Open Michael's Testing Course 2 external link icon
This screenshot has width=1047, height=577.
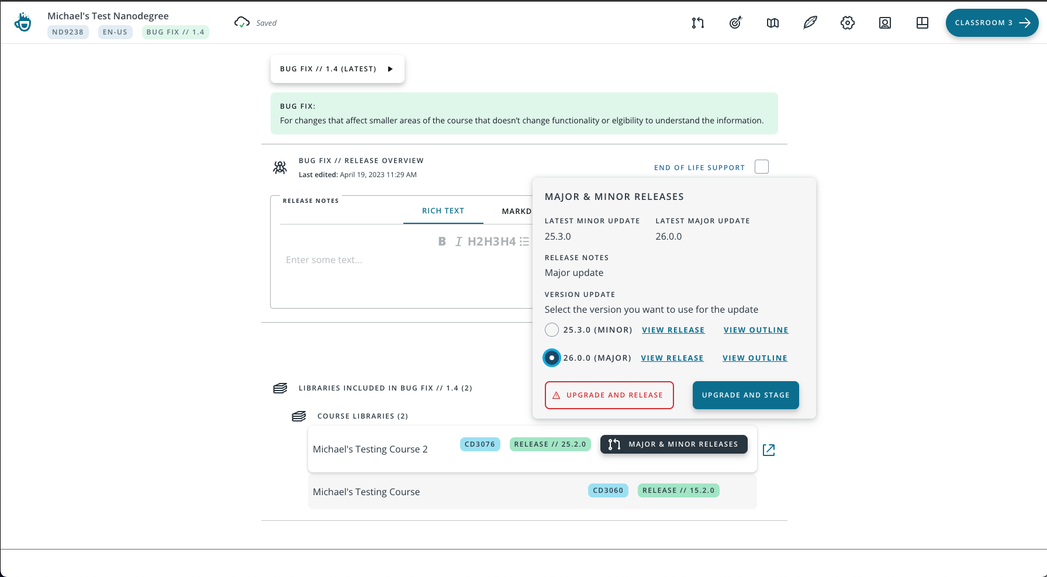coord(769,450)
